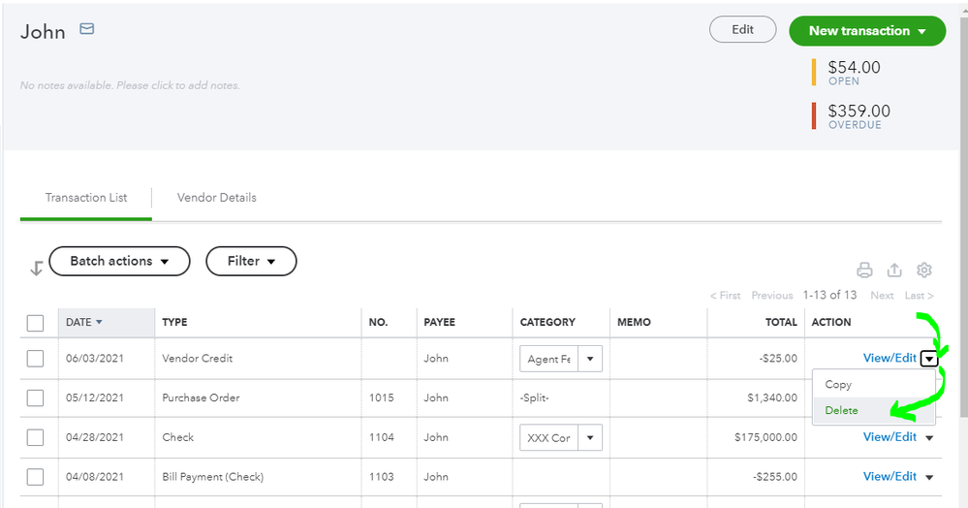The width and height of the screenshot is (968, 508).
Task: Click the -Split- category cell
Action: (x=534, y=398)
